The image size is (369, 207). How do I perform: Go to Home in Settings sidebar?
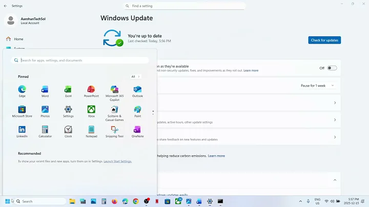coord(18,39)
